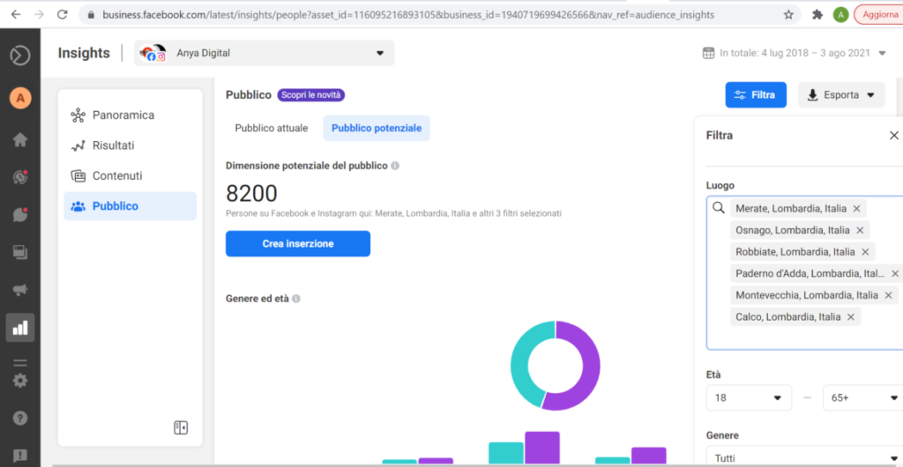Switch to Pubblico attuale tab
Screen dimensions: 903x467
[272, 129]
